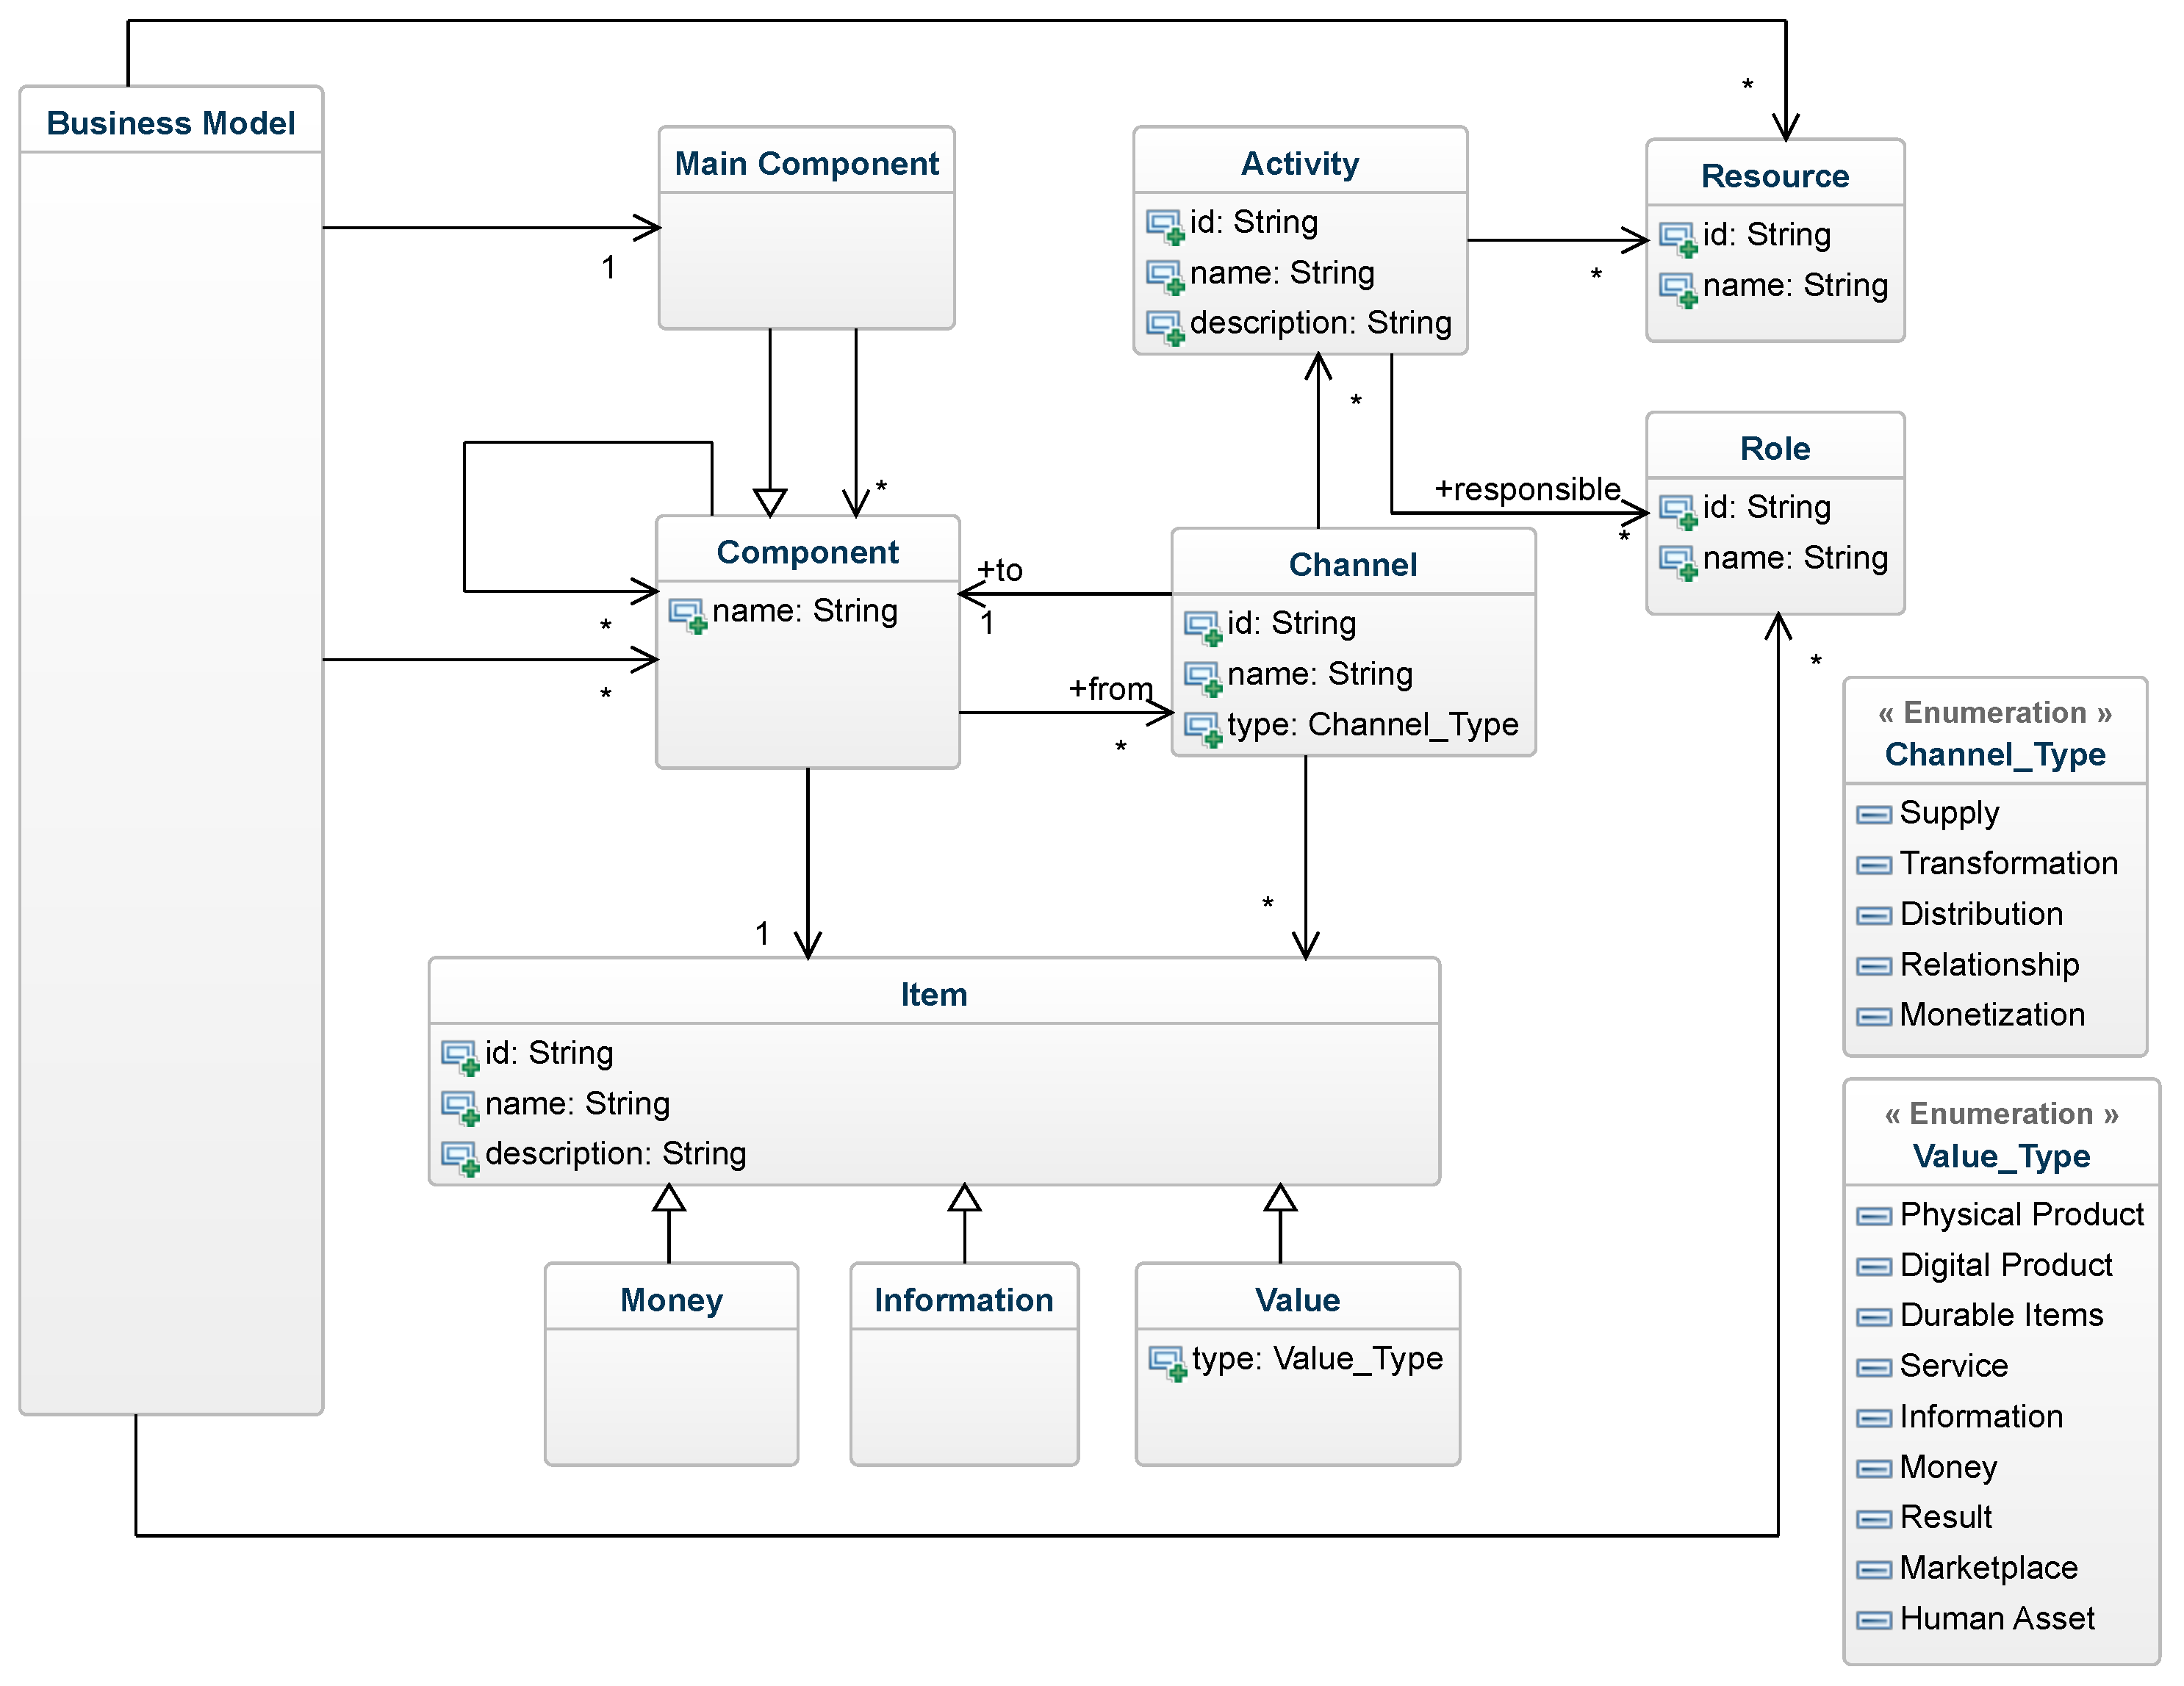Click the Durable Items enumeration literal

click(2001, 1314)
